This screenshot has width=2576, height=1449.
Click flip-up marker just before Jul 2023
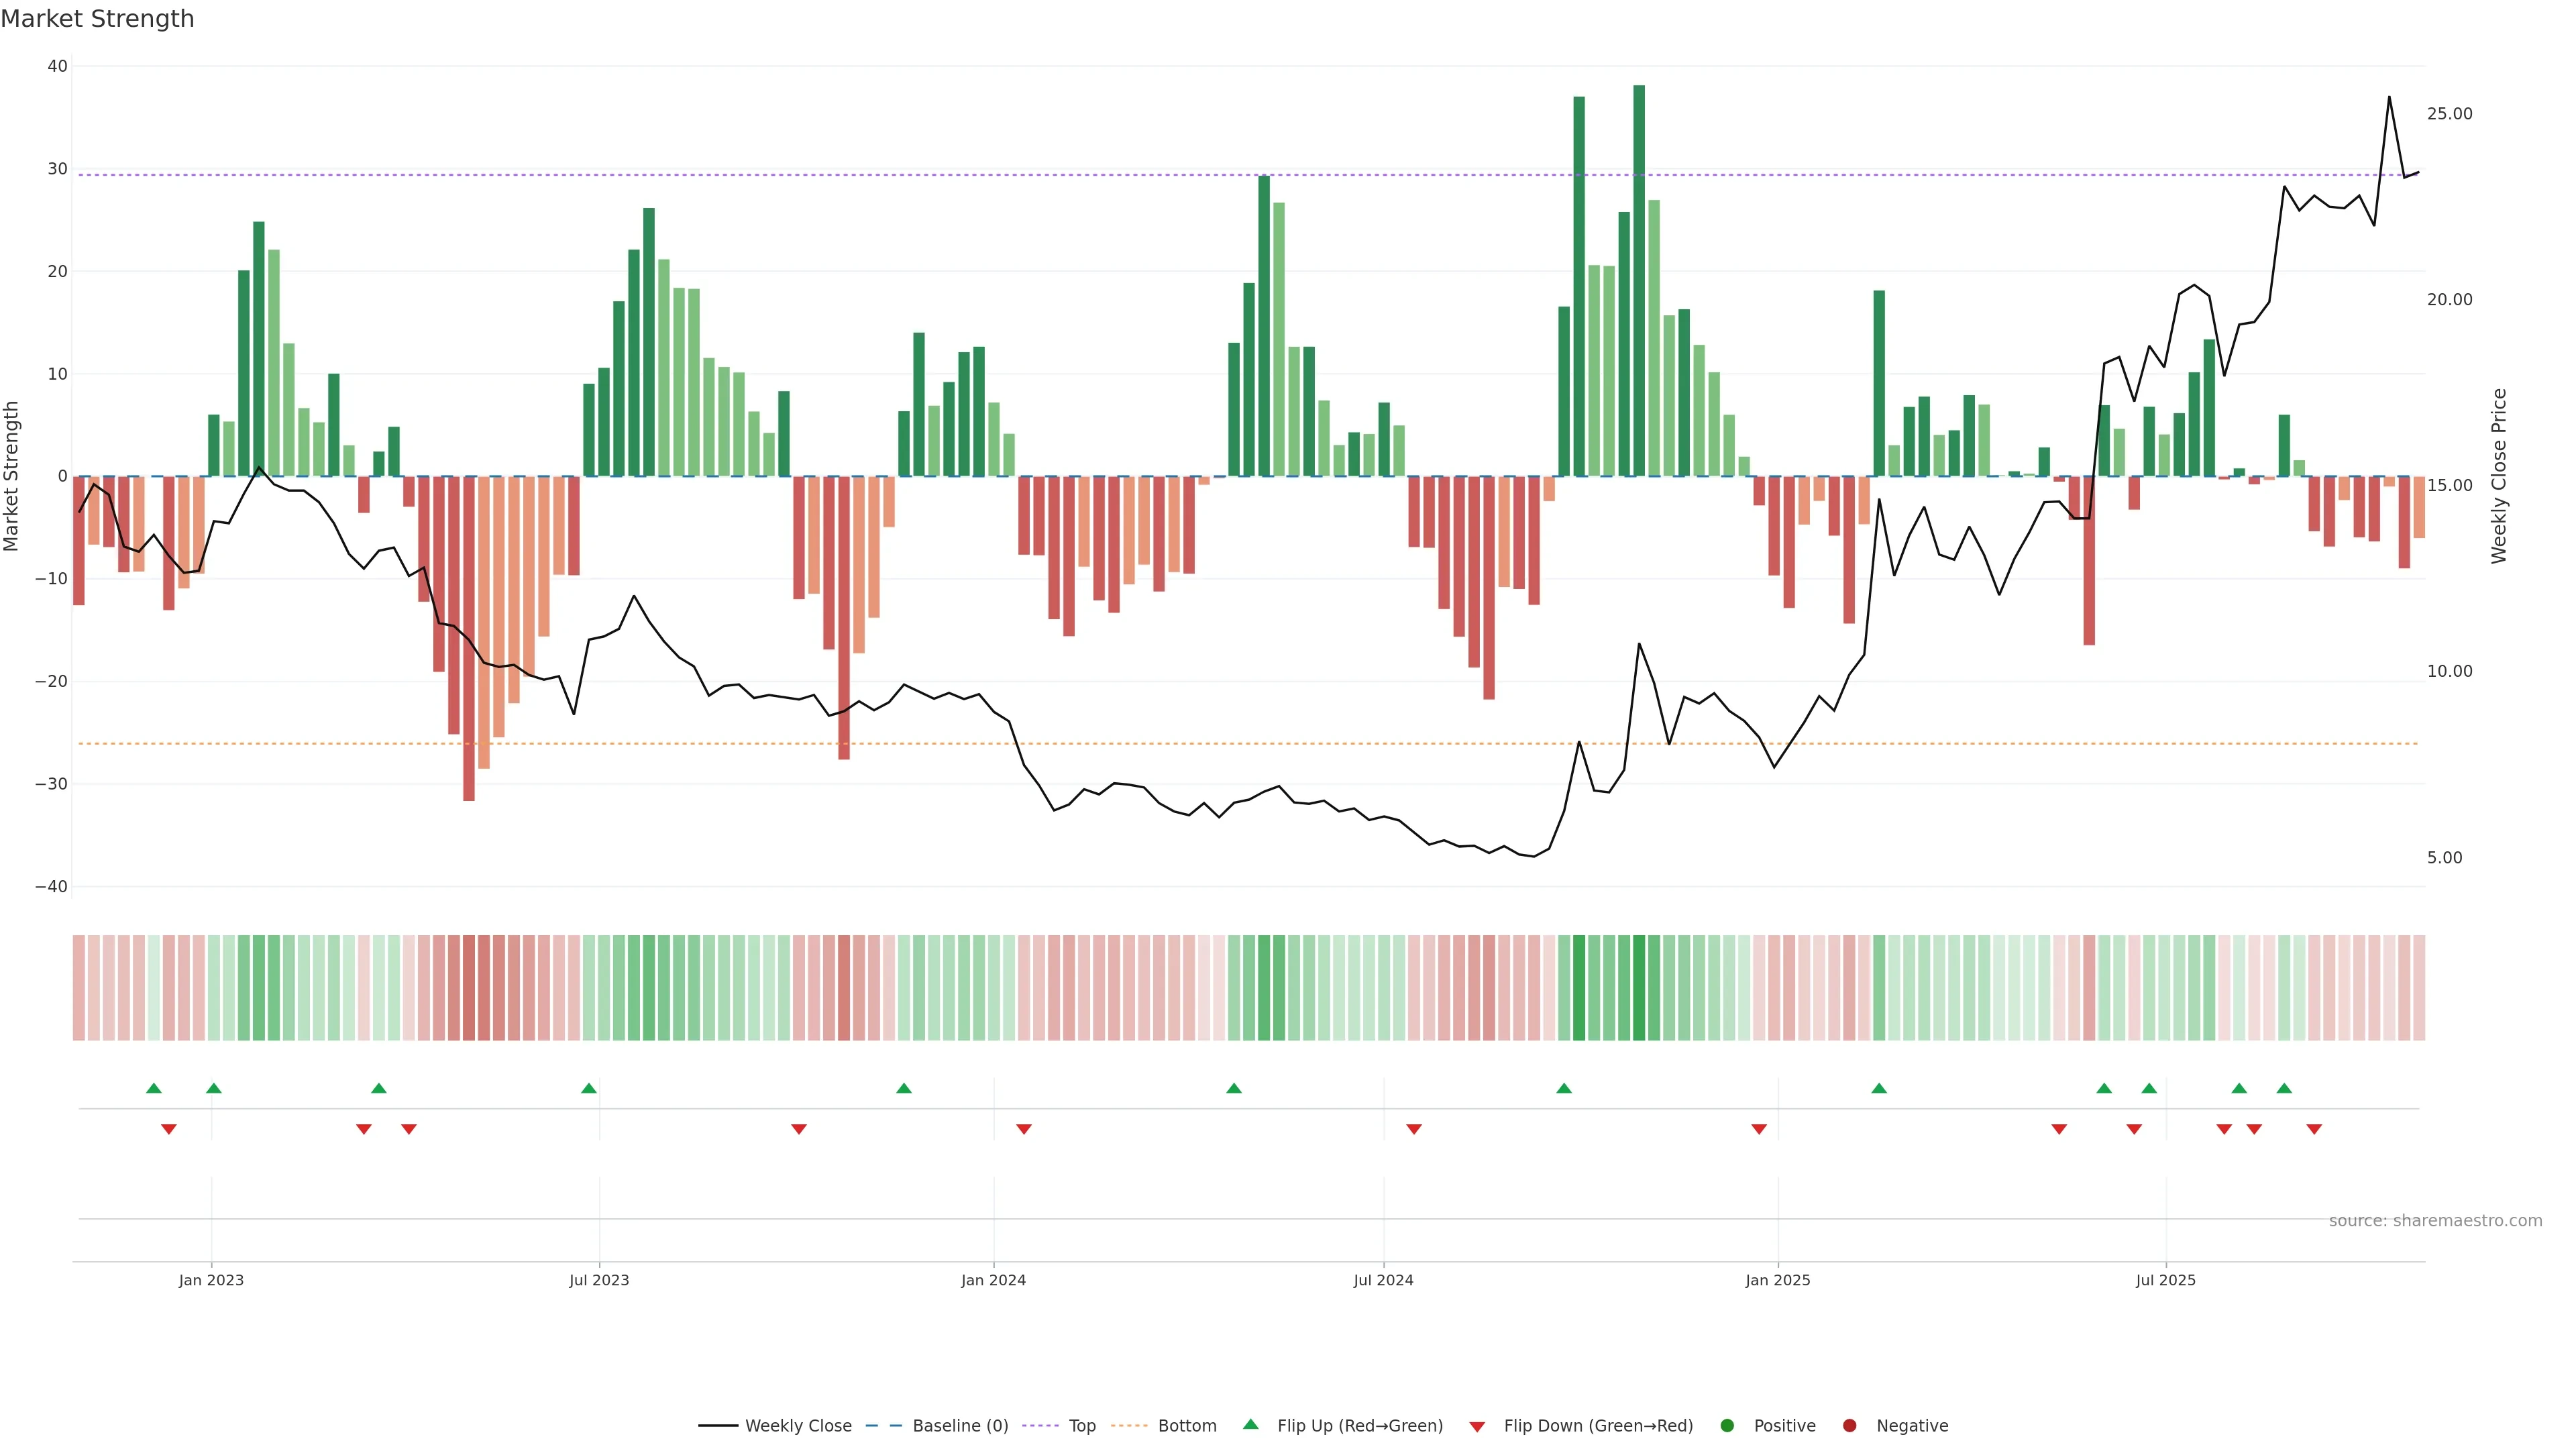(589, 1088)
